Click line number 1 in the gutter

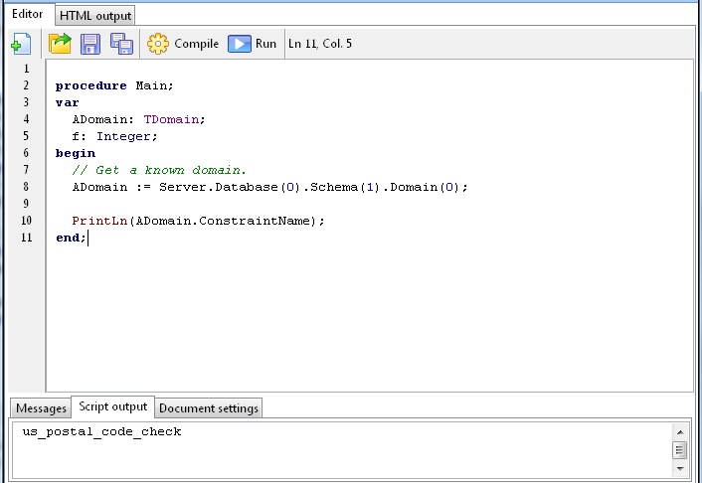26,69
